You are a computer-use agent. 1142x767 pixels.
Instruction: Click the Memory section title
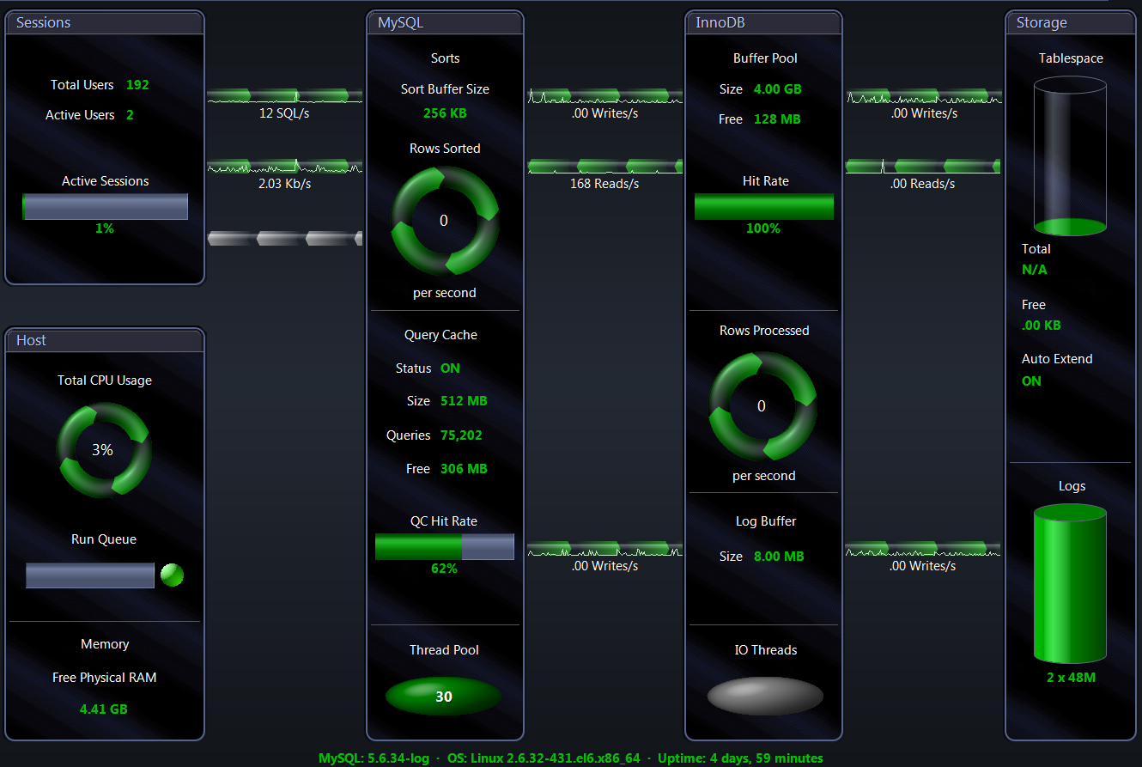point(105,644)
